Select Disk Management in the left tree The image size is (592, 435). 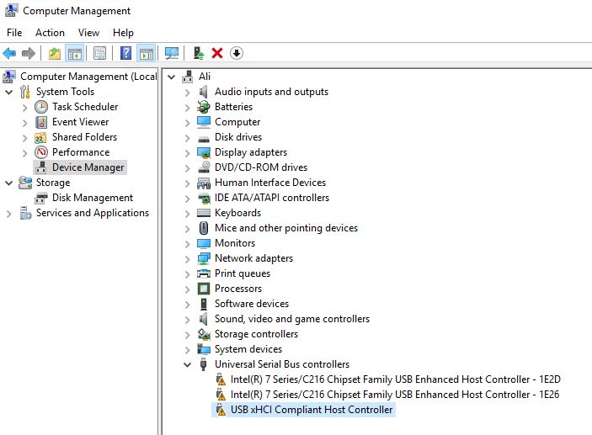[x=92, y=198]
